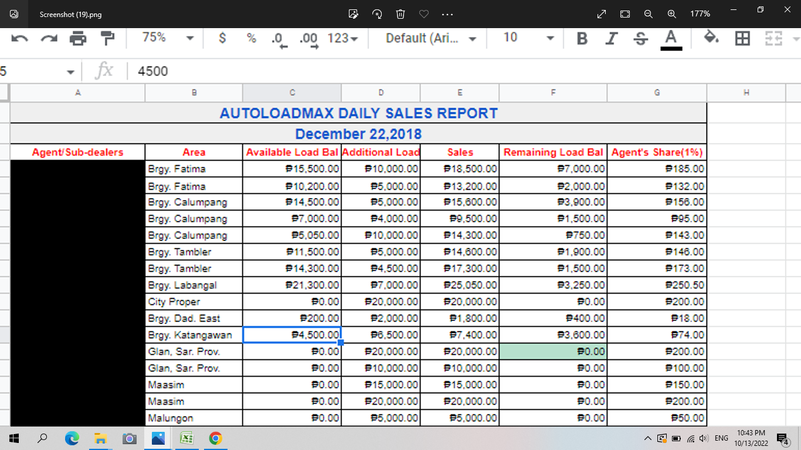This screenshot has height=450, width=801.
Task: Click the Agent/Sub-dealers header cell
Action: (77, 152)
